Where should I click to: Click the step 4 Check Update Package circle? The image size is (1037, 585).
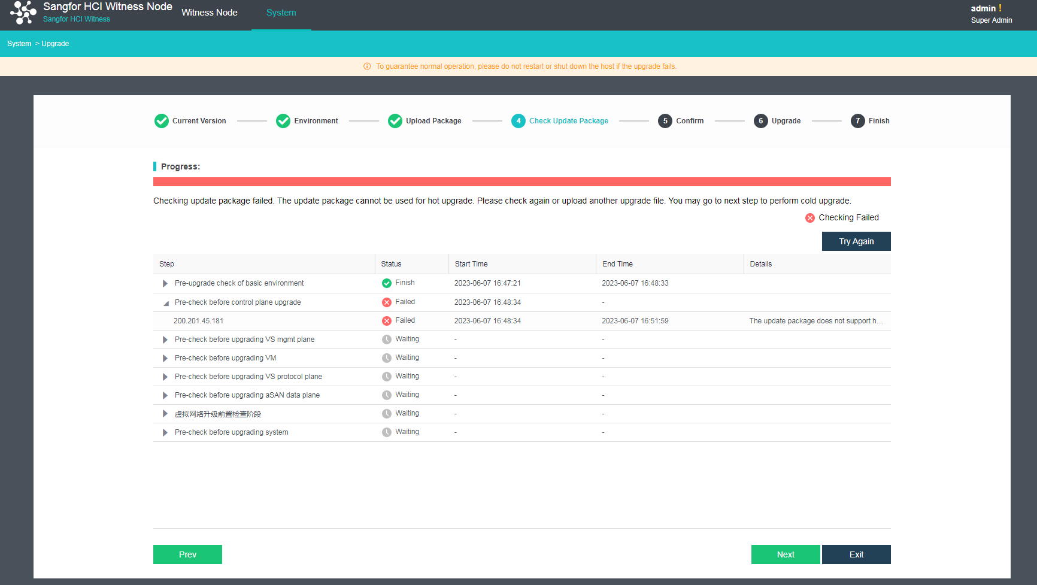tap(518, 121)
